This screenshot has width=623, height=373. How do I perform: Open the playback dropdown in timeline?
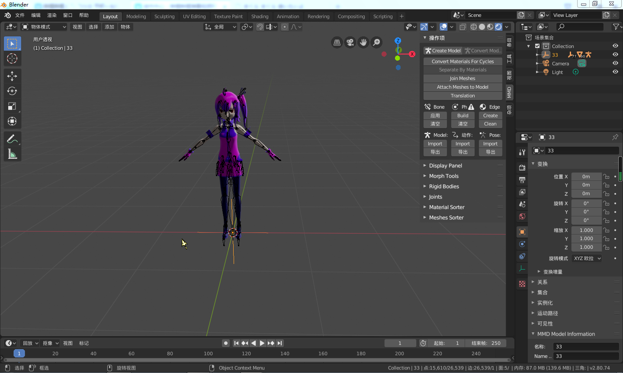pyautogui.click(x=30, y=343)
